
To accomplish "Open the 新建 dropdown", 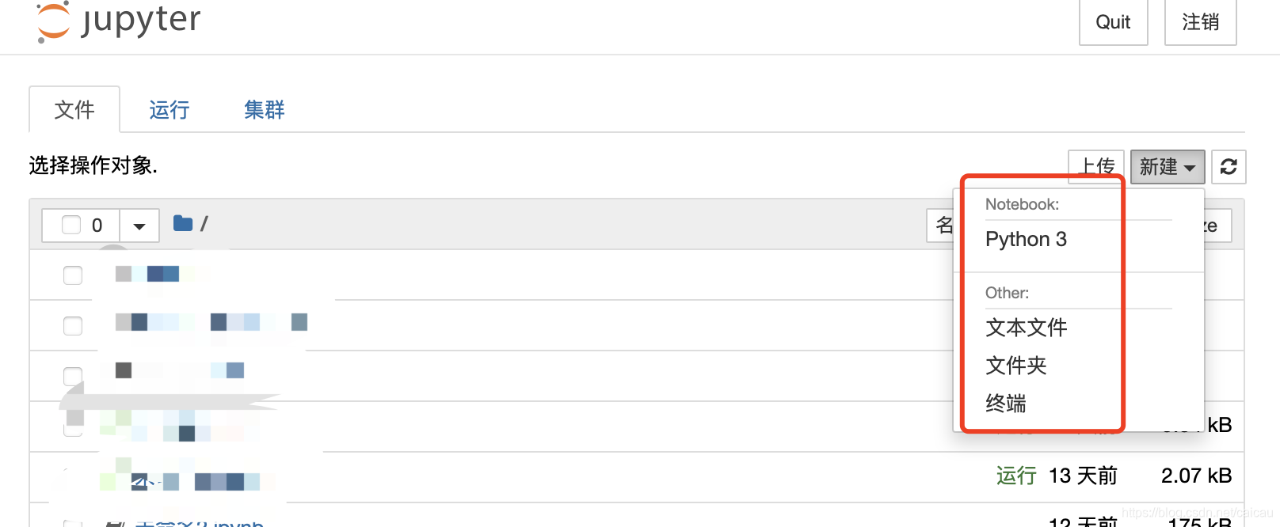I will pyautogui.click(x=1167, y=167).
